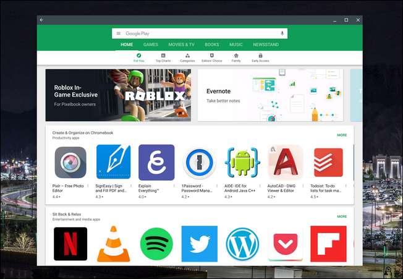Screen dimensions: 403x279
Task: Open overflow menu for 1Password app
Action: 217,186
